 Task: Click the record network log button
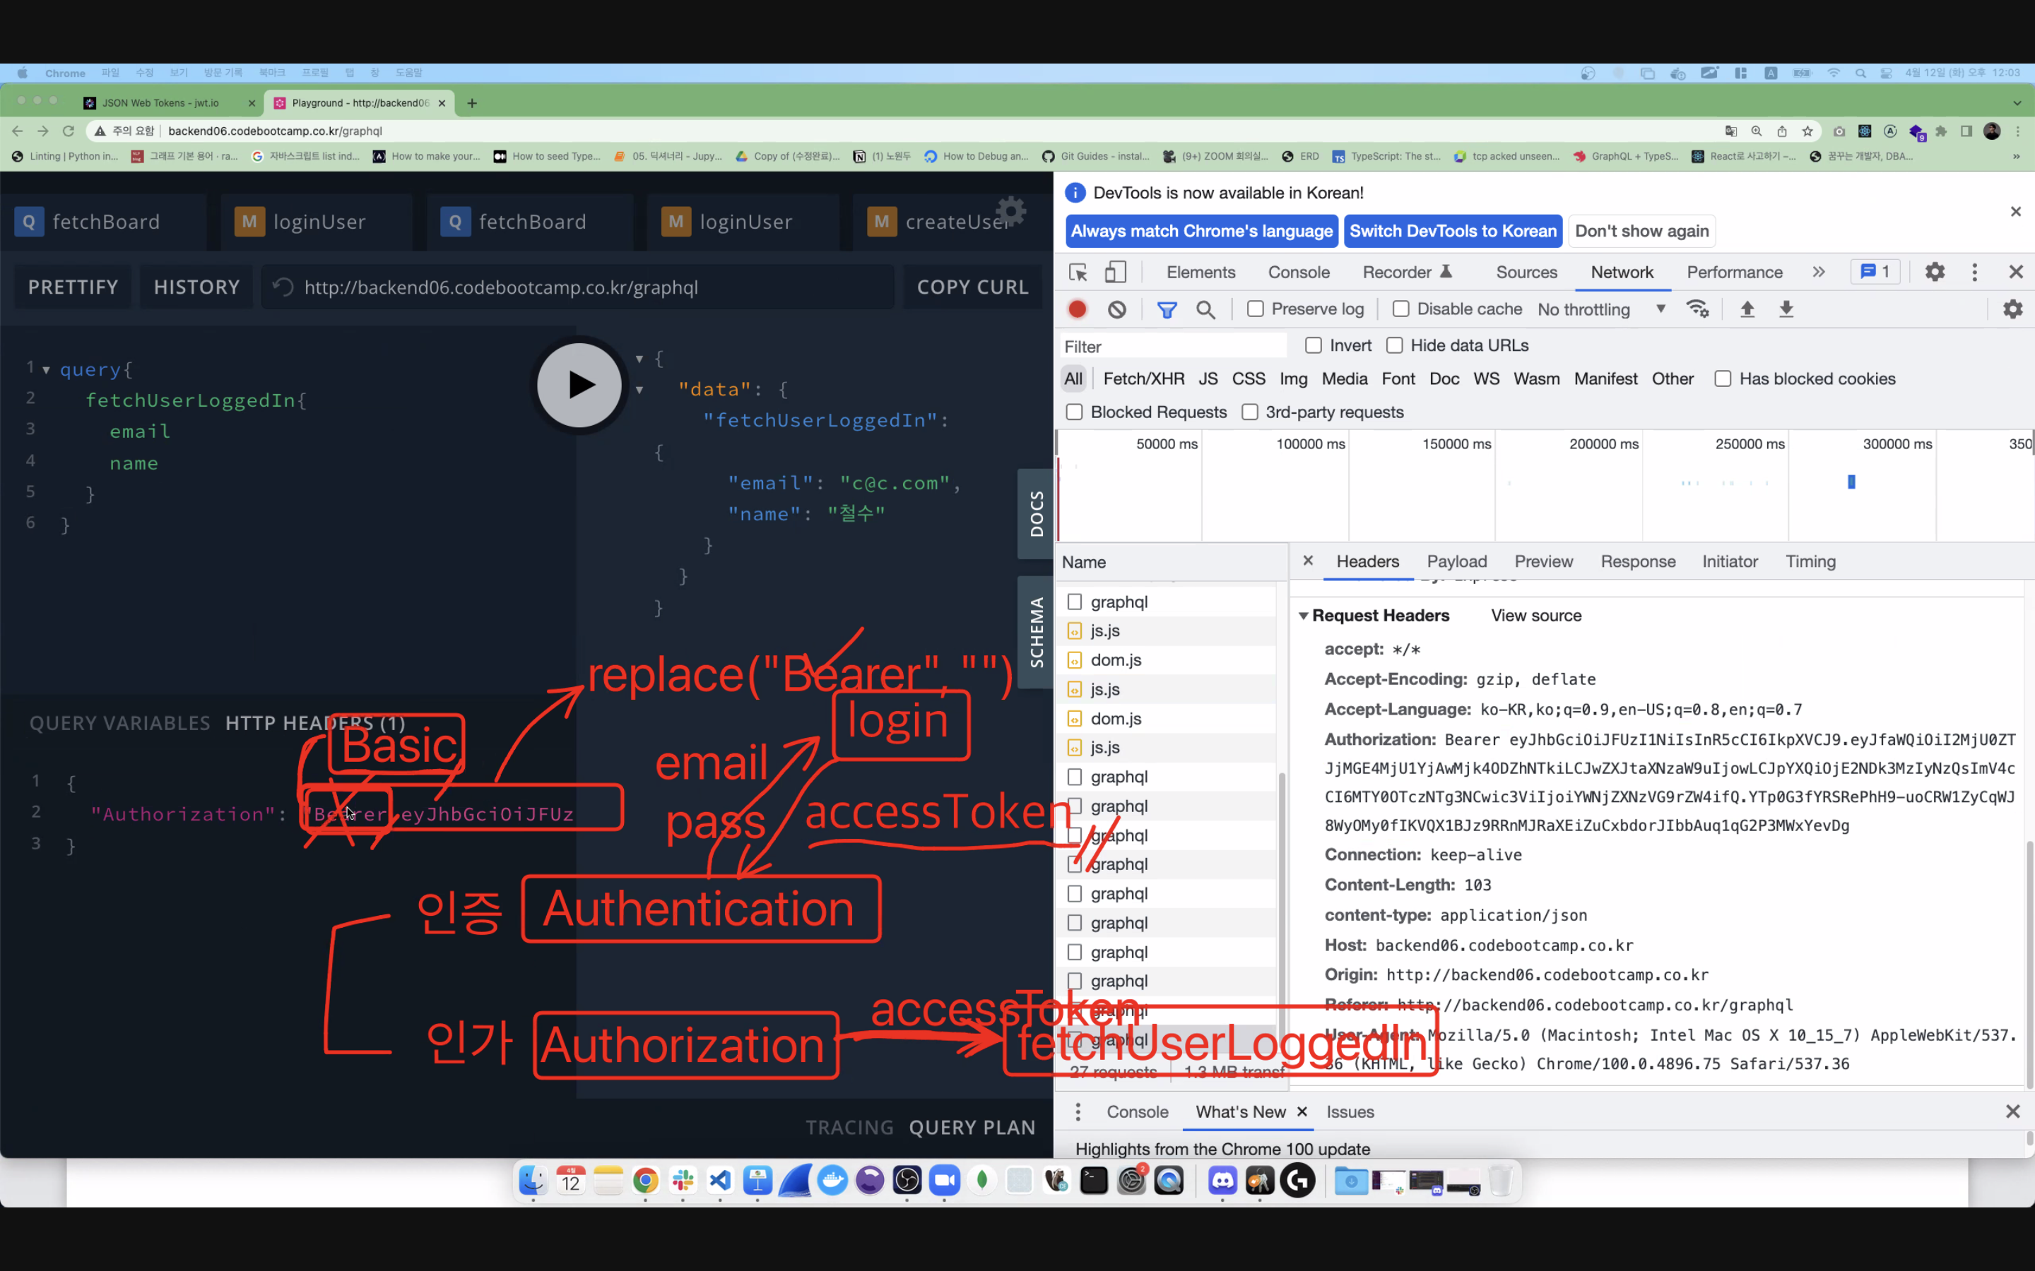pyautogui.click(x=1077, y=309)
